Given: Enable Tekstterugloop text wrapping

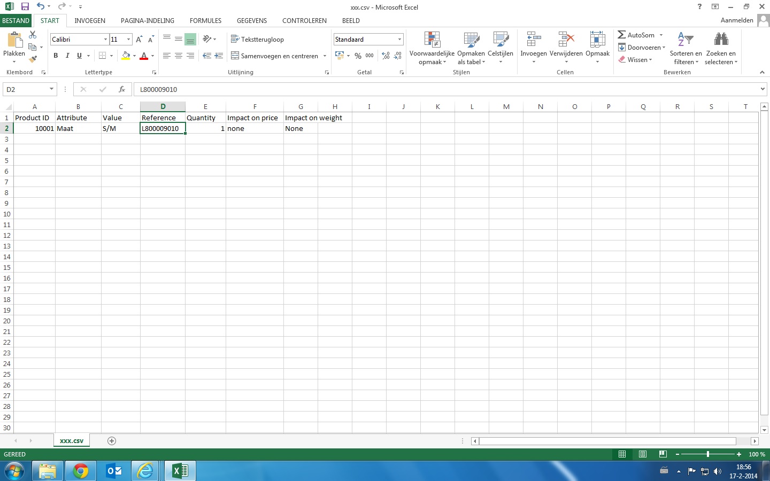Looking at the screenshot, I should tap(258, 39).
